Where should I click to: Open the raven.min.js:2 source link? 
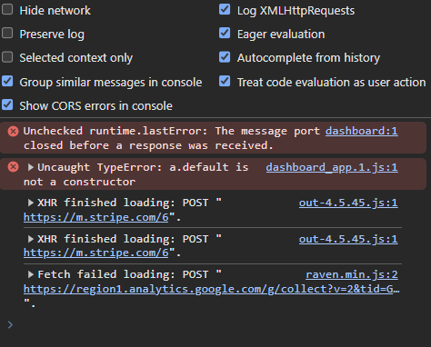(x=352, y=274)
